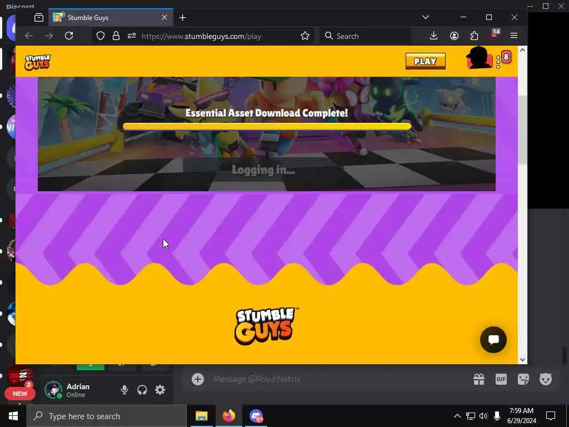This screenshot has height=427, width=569.
Task: Open the Firefox downloads panel
Action: (x=433, y=36)
